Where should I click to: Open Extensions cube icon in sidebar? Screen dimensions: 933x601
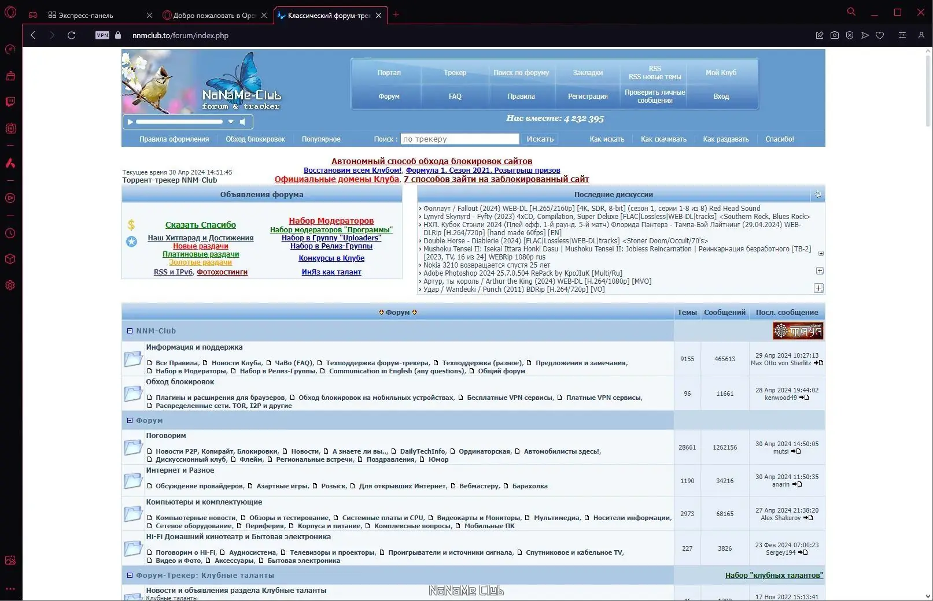point(10,259)
